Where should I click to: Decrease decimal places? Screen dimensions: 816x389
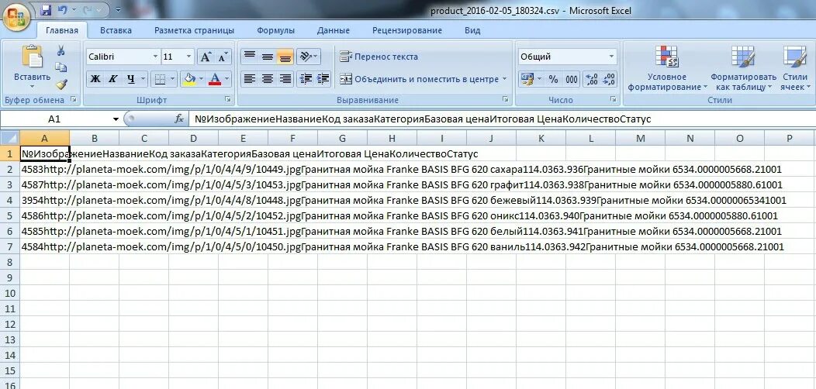610,79
